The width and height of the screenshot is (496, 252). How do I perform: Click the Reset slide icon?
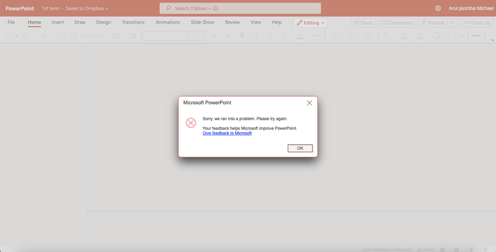point(133,36)
